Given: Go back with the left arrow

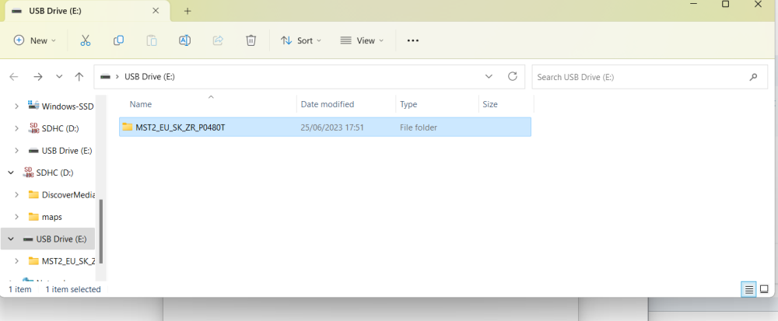Looking at the screenshot, I should click(14, 77).
